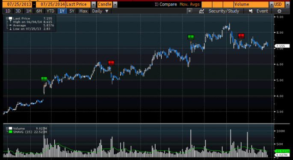Click the Average marker icon in the legend

[x=10, y=25]
